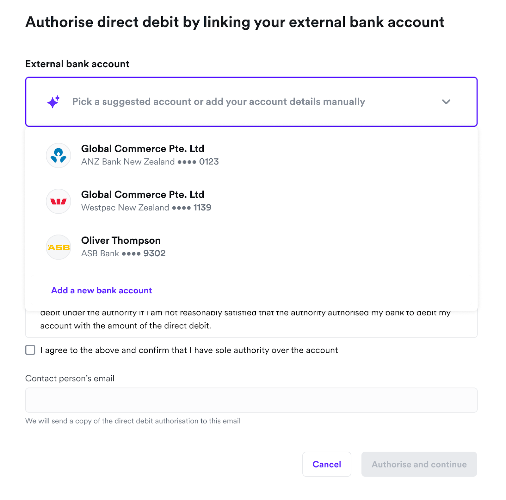Click 'Add a new bank account' link
Screen dimensions: 506x500
102,290
